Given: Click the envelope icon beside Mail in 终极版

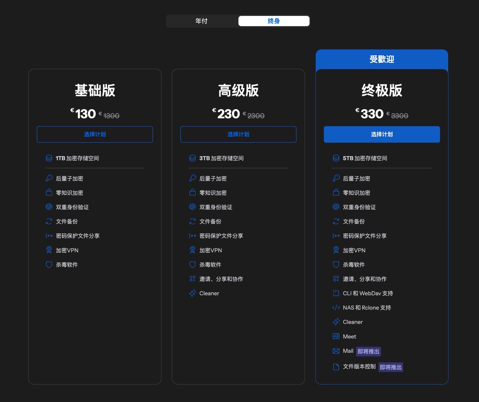Looking at the screenshot, I should point(336,351).
